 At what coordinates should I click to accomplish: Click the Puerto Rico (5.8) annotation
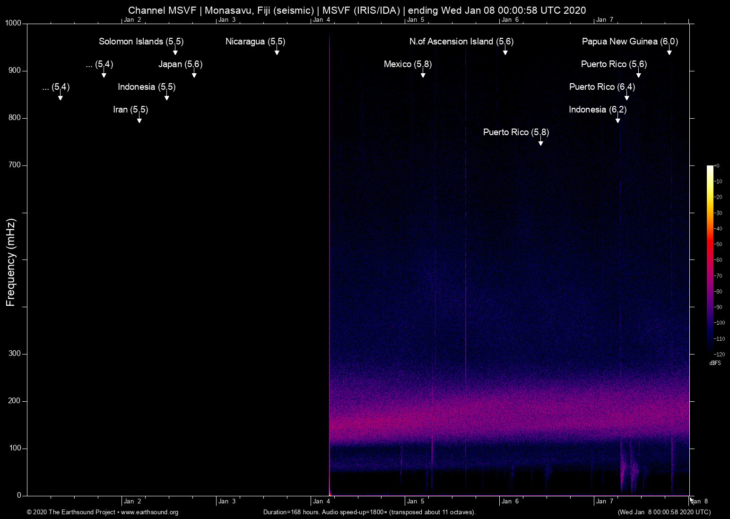(515, 132)
